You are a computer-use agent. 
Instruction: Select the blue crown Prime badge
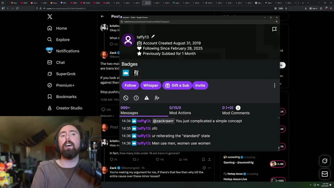[x=126, y=73]
